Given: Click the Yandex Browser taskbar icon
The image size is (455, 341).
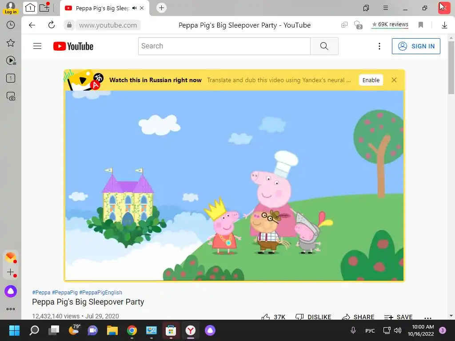Looking at the screenshot, I should [x=190, y=330].
